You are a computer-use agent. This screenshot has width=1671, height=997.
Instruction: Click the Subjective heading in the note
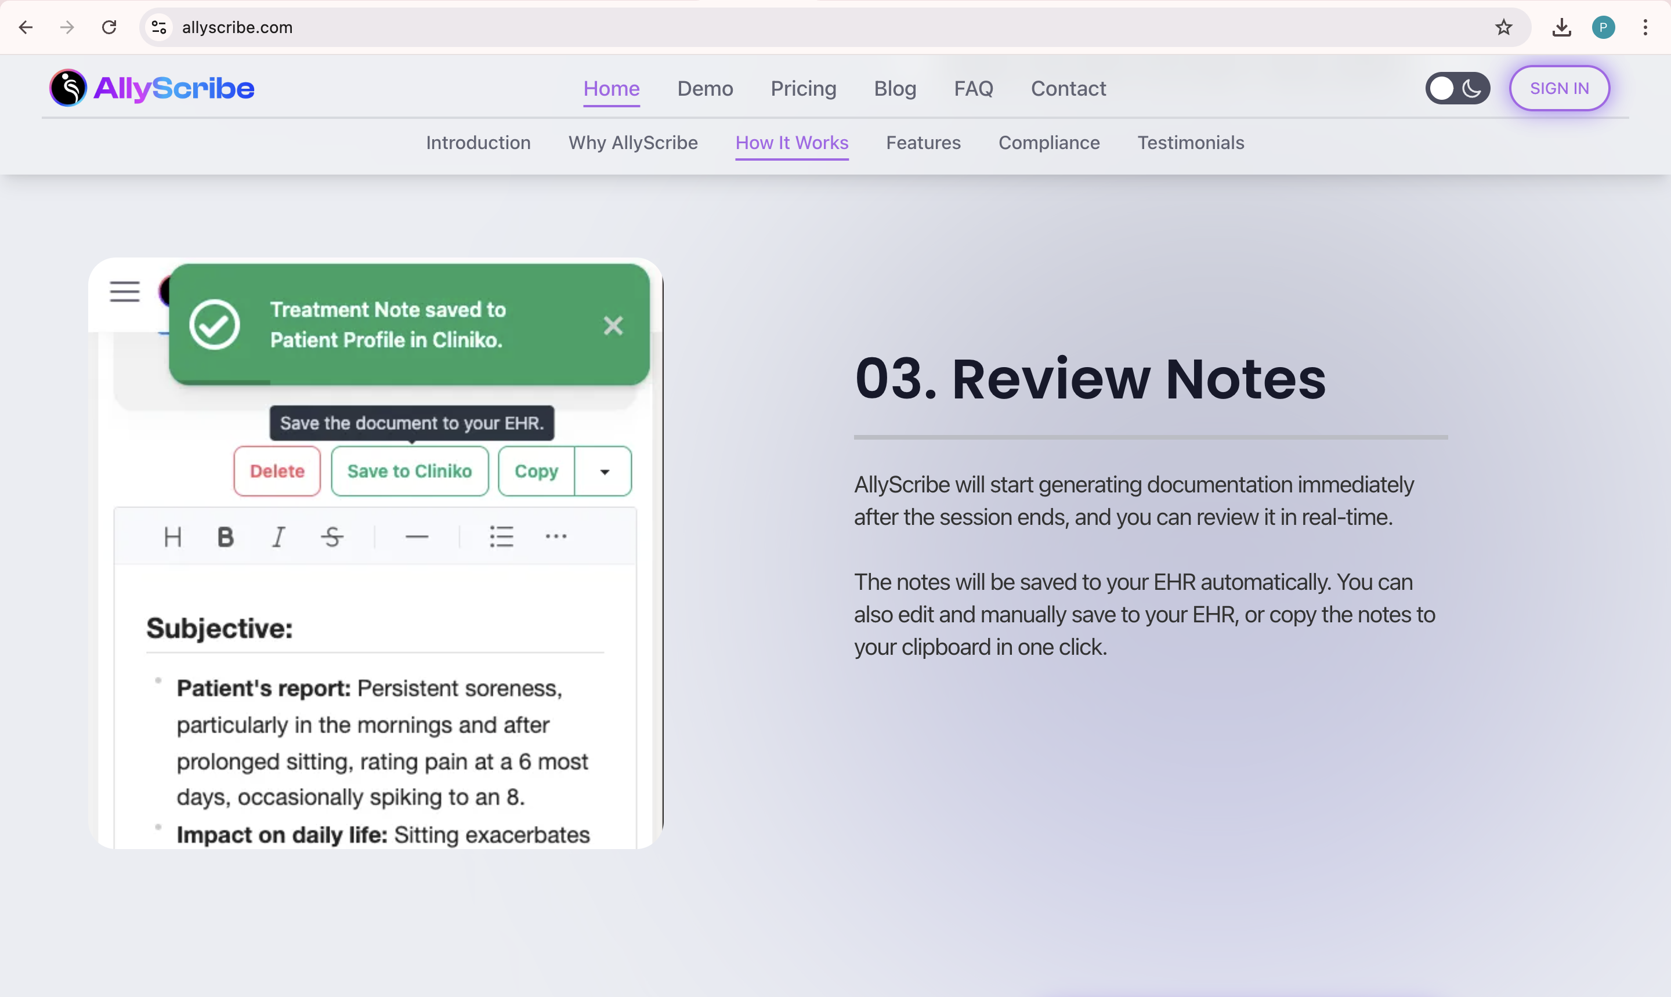pyautogui.click(x=220, y=629)
